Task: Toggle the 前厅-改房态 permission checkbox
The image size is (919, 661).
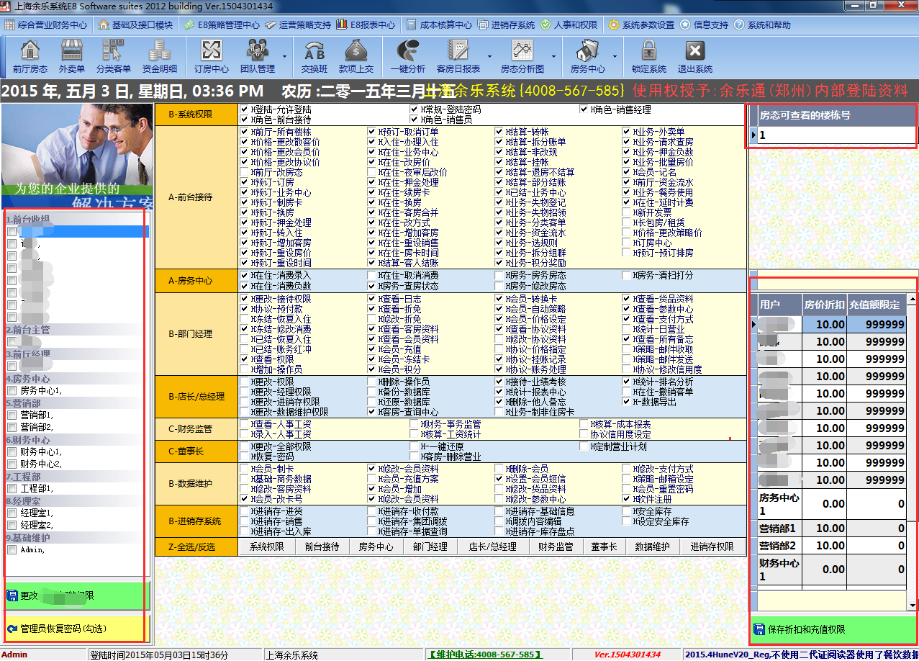Action: 245,173
